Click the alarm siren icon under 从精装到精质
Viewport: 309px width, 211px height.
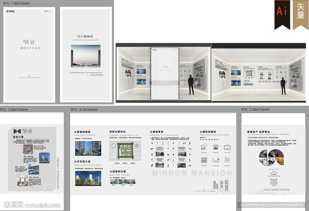pos(215,147)
